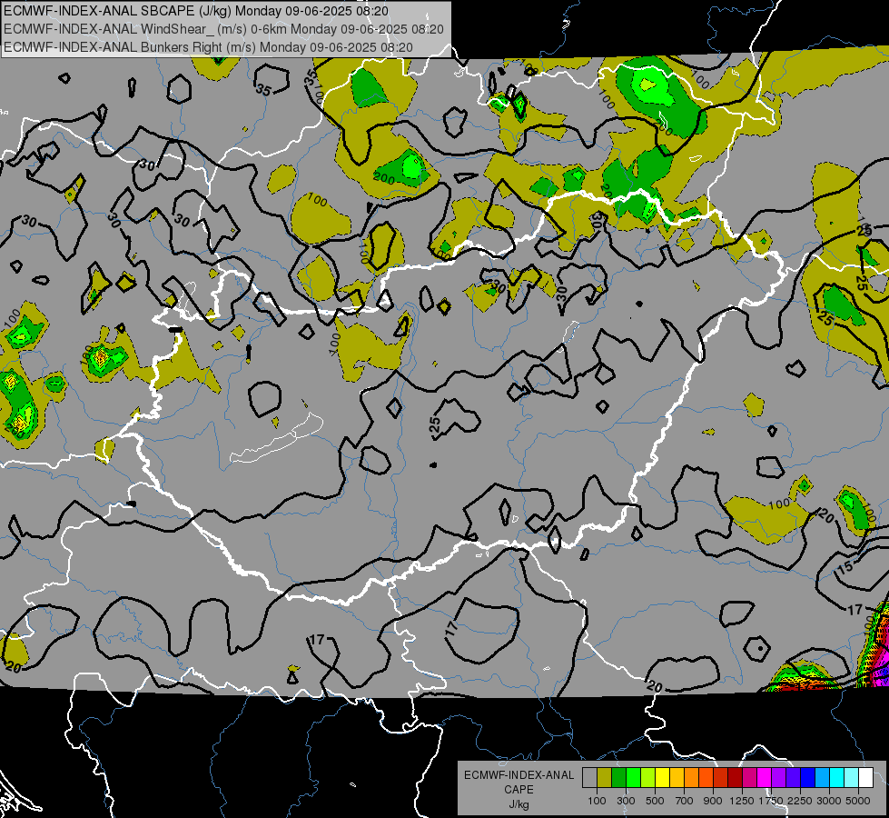
Task: Click the 500 legend scale label
Action: (655, 801)
